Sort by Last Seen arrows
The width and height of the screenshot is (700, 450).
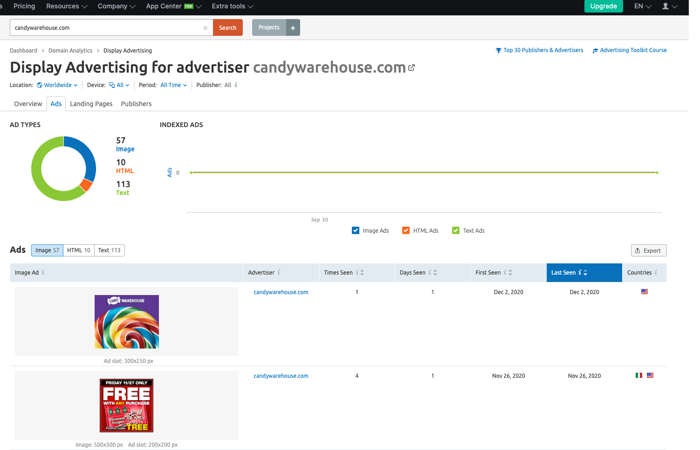click(x=585, y=273)
